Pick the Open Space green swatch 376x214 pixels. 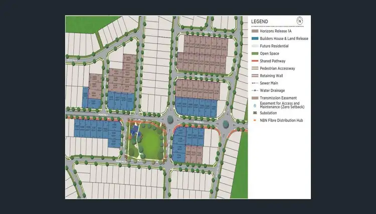(x=255, y=53)
